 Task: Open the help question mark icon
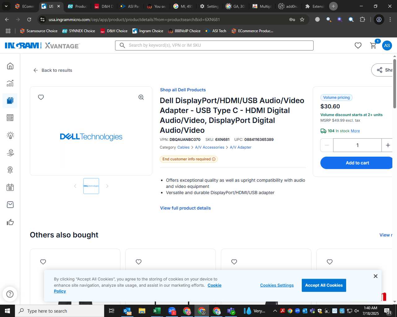(x=10, y=294)
